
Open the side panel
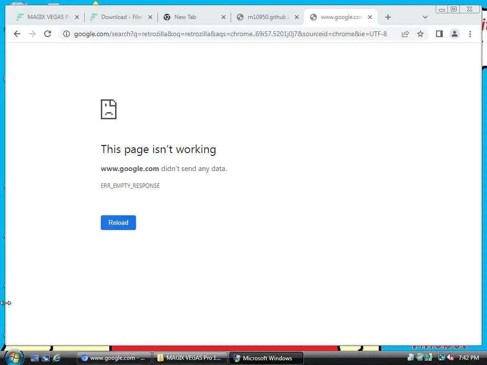[439, 34]
